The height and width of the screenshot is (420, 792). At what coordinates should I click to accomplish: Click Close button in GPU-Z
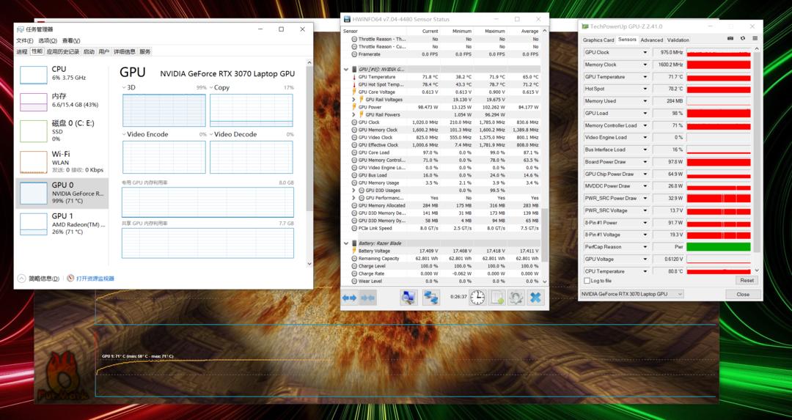[742, 294]
